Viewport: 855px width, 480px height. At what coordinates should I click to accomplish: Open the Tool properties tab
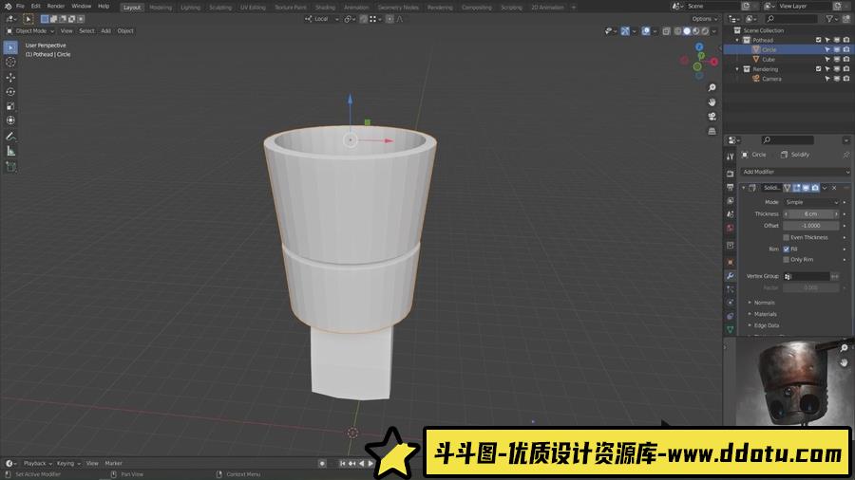pos(731,157)
